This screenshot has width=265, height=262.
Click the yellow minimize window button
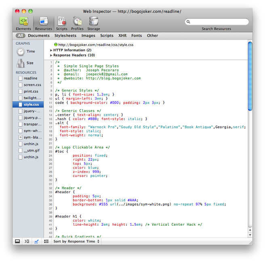point(24,11)
